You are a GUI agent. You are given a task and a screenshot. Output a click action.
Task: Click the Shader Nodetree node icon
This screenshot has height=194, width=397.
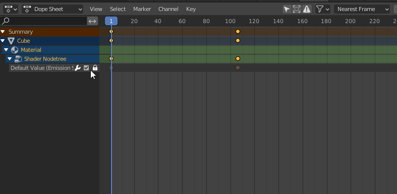(18, 59)
